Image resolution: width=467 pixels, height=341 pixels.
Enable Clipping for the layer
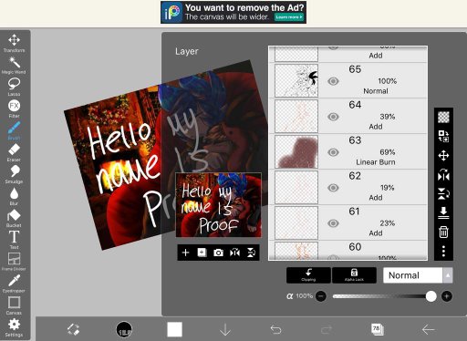308,275
